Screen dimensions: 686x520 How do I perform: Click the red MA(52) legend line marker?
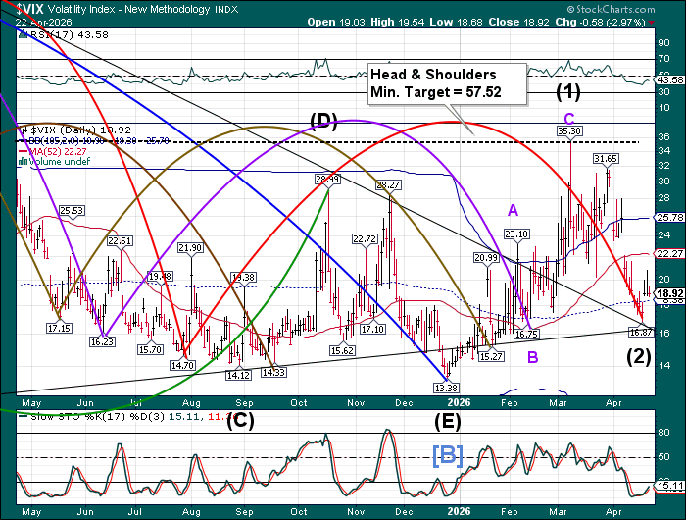click(24, 151)
